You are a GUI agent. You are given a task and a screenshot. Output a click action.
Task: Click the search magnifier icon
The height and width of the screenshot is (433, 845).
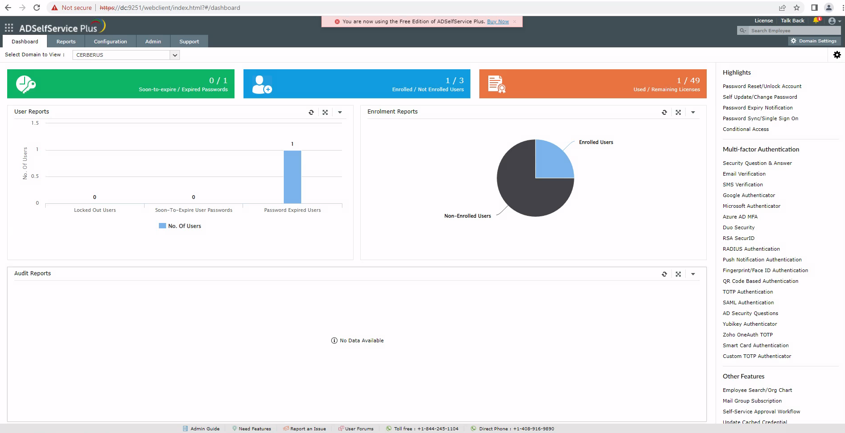click(743, 30)
